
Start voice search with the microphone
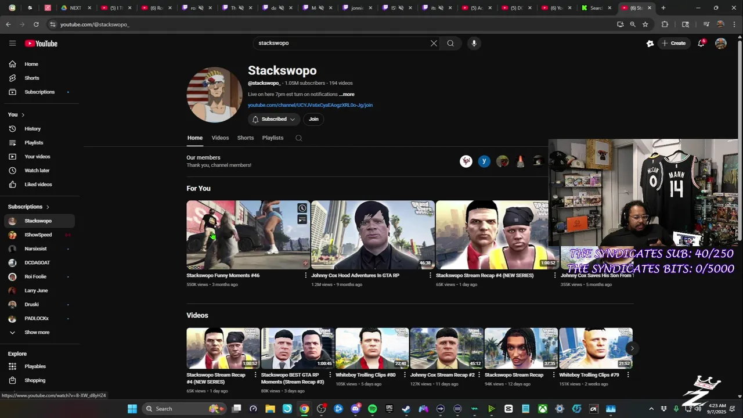tap(474, 43)
